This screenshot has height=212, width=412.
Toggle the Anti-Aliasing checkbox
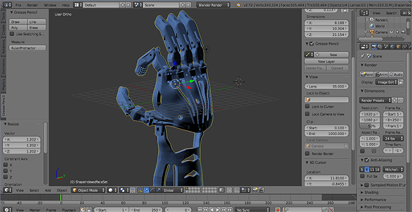point(367,160)
